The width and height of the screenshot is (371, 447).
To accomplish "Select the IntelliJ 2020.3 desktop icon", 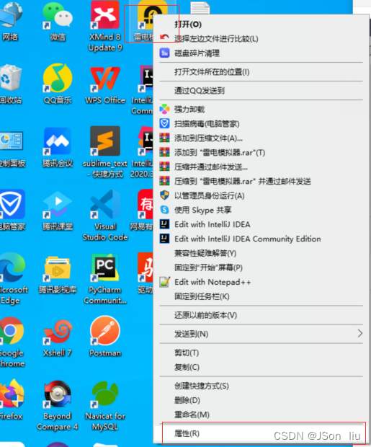I will (x=146, y=141).
